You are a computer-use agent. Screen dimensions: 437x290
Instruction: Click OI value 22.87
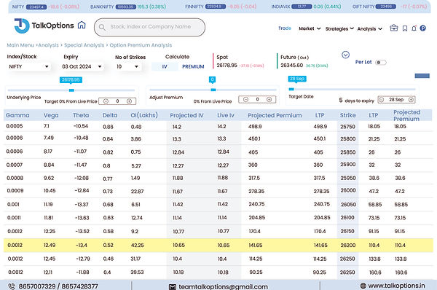(137, 192)
